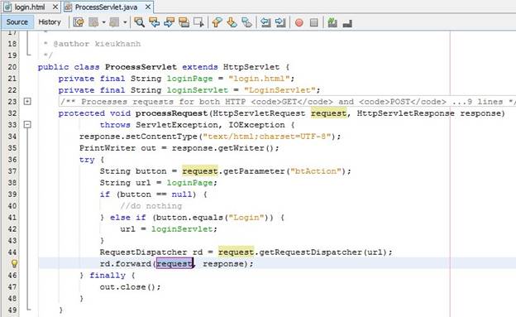This screenshot has height=317, width=516.
Task: Go to the Previous Bookmark icon
Action: point(217,22)
